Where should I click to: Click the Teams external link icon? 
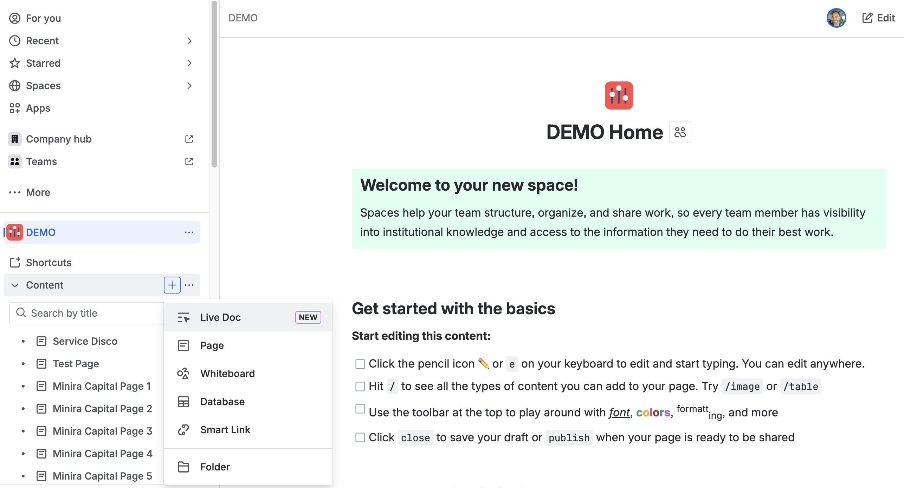(189, 161)
